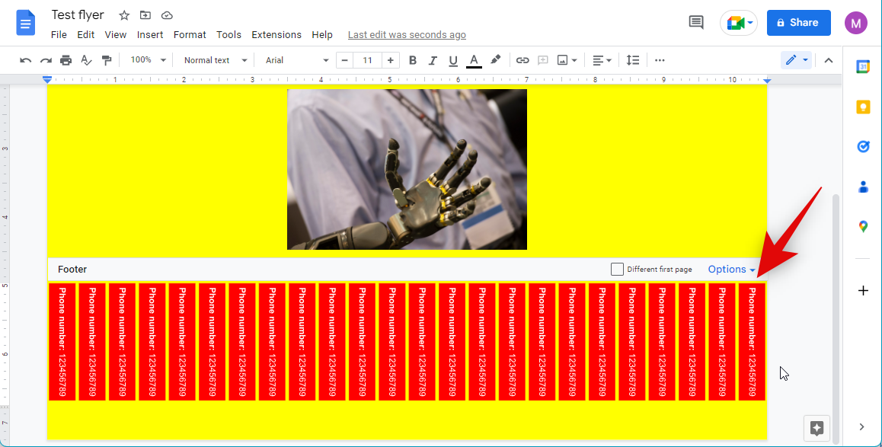Screen dimensions: 882x447
Task: Open the Help menu
Action: 321,35
